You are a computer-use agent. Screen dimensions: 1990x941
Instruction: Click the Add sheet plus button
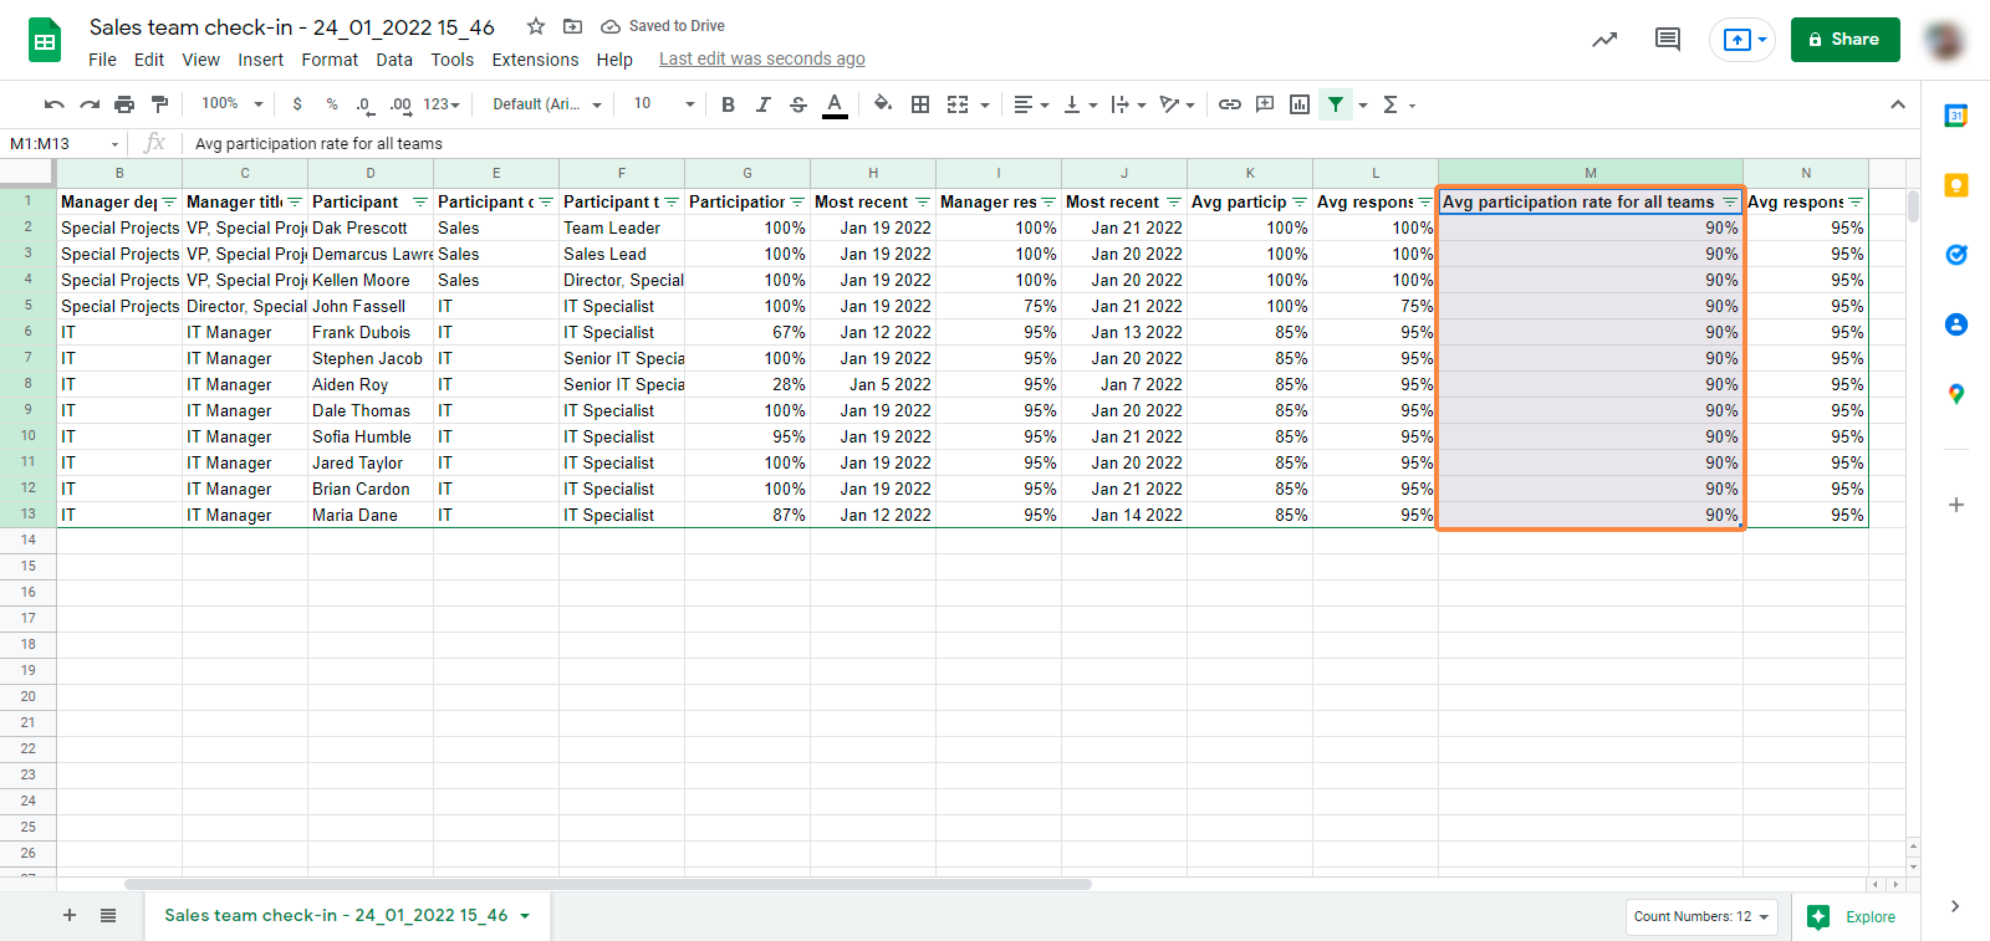coord(70,916)
